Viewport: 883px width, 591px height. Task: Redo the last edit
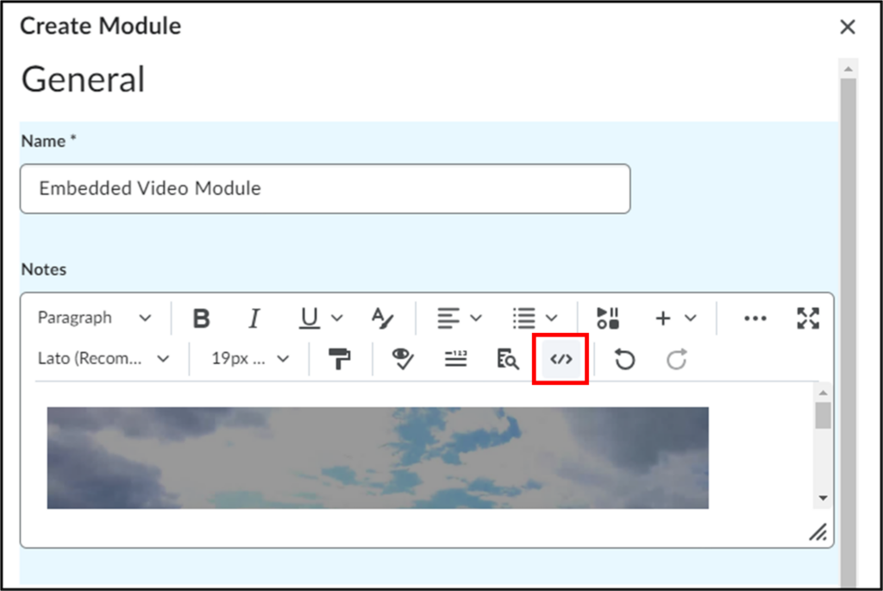676,359
